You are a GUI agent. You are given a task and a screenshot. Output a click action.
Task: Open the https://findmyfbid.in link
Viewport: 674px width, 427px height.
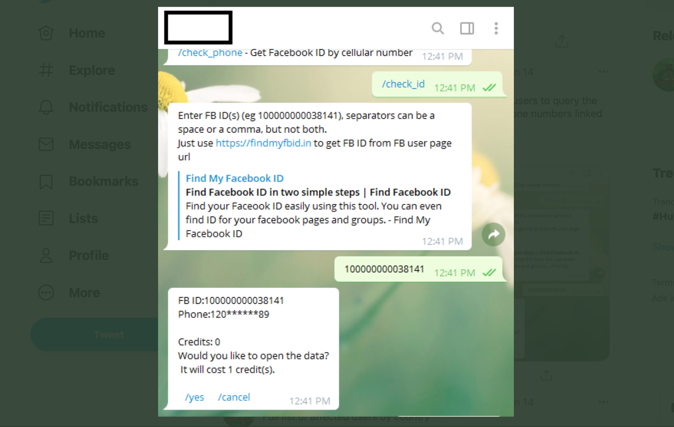point(263,143)
